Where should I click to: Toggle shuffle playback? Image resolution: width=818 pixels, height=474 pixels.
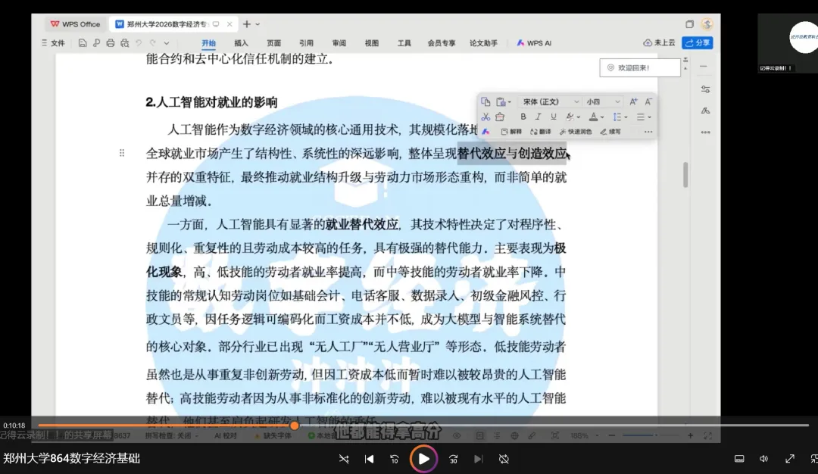pyautogui.click(x=344, y=459)
